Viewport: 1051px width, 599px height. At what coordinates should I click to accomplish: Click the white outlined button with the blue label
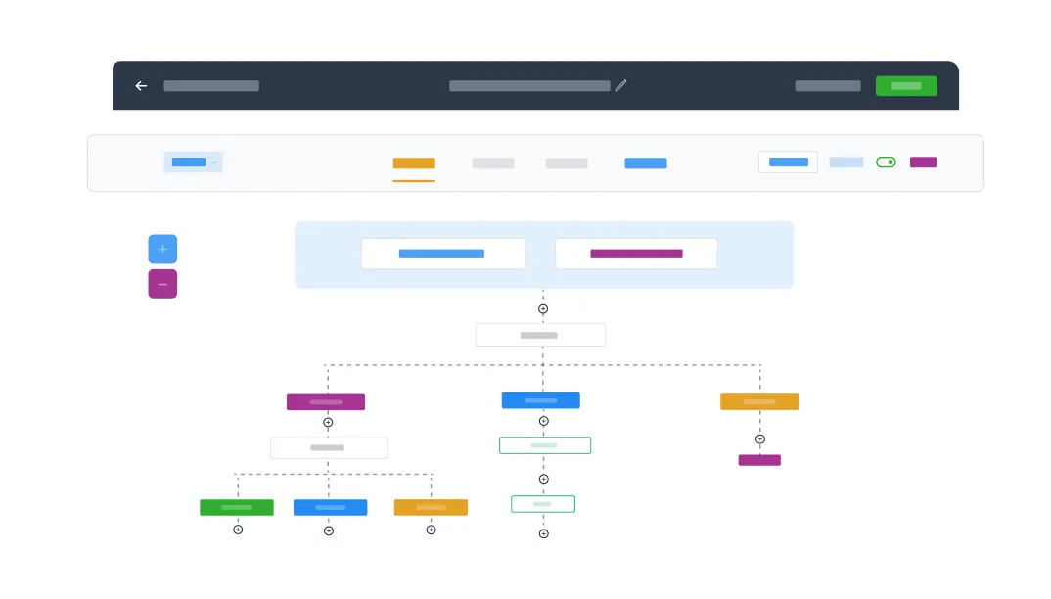[789, 162]
